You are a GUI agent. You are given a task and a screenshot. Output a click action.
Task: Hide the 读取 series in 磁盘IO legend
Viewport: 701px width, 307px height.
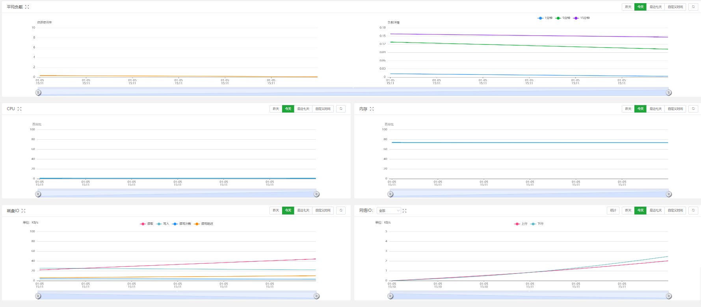click(x=147, y=224)
